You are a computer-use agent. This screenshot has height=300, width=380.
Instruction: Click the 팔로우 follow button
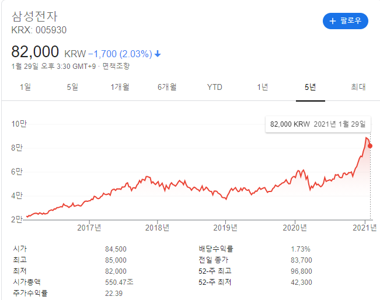(346, 21)
